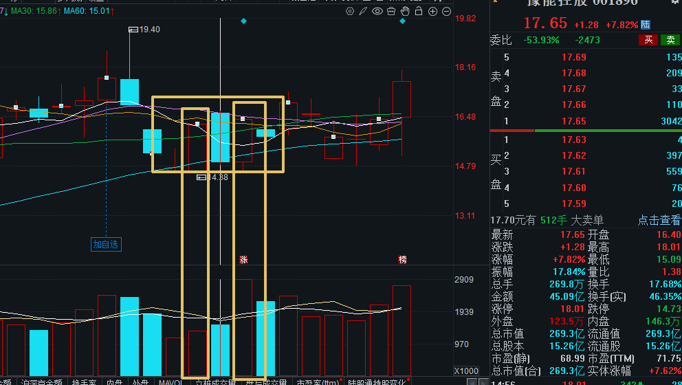Open the toolbox icon in chart toolbar
The image size is (682, 385).
pos(391,11)
